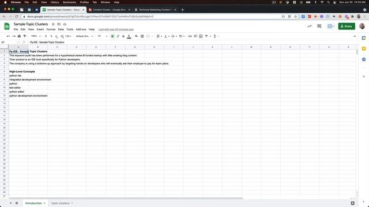Open the font size dropdown
Screen dimensions: 369x207
[x=103, y=36]
